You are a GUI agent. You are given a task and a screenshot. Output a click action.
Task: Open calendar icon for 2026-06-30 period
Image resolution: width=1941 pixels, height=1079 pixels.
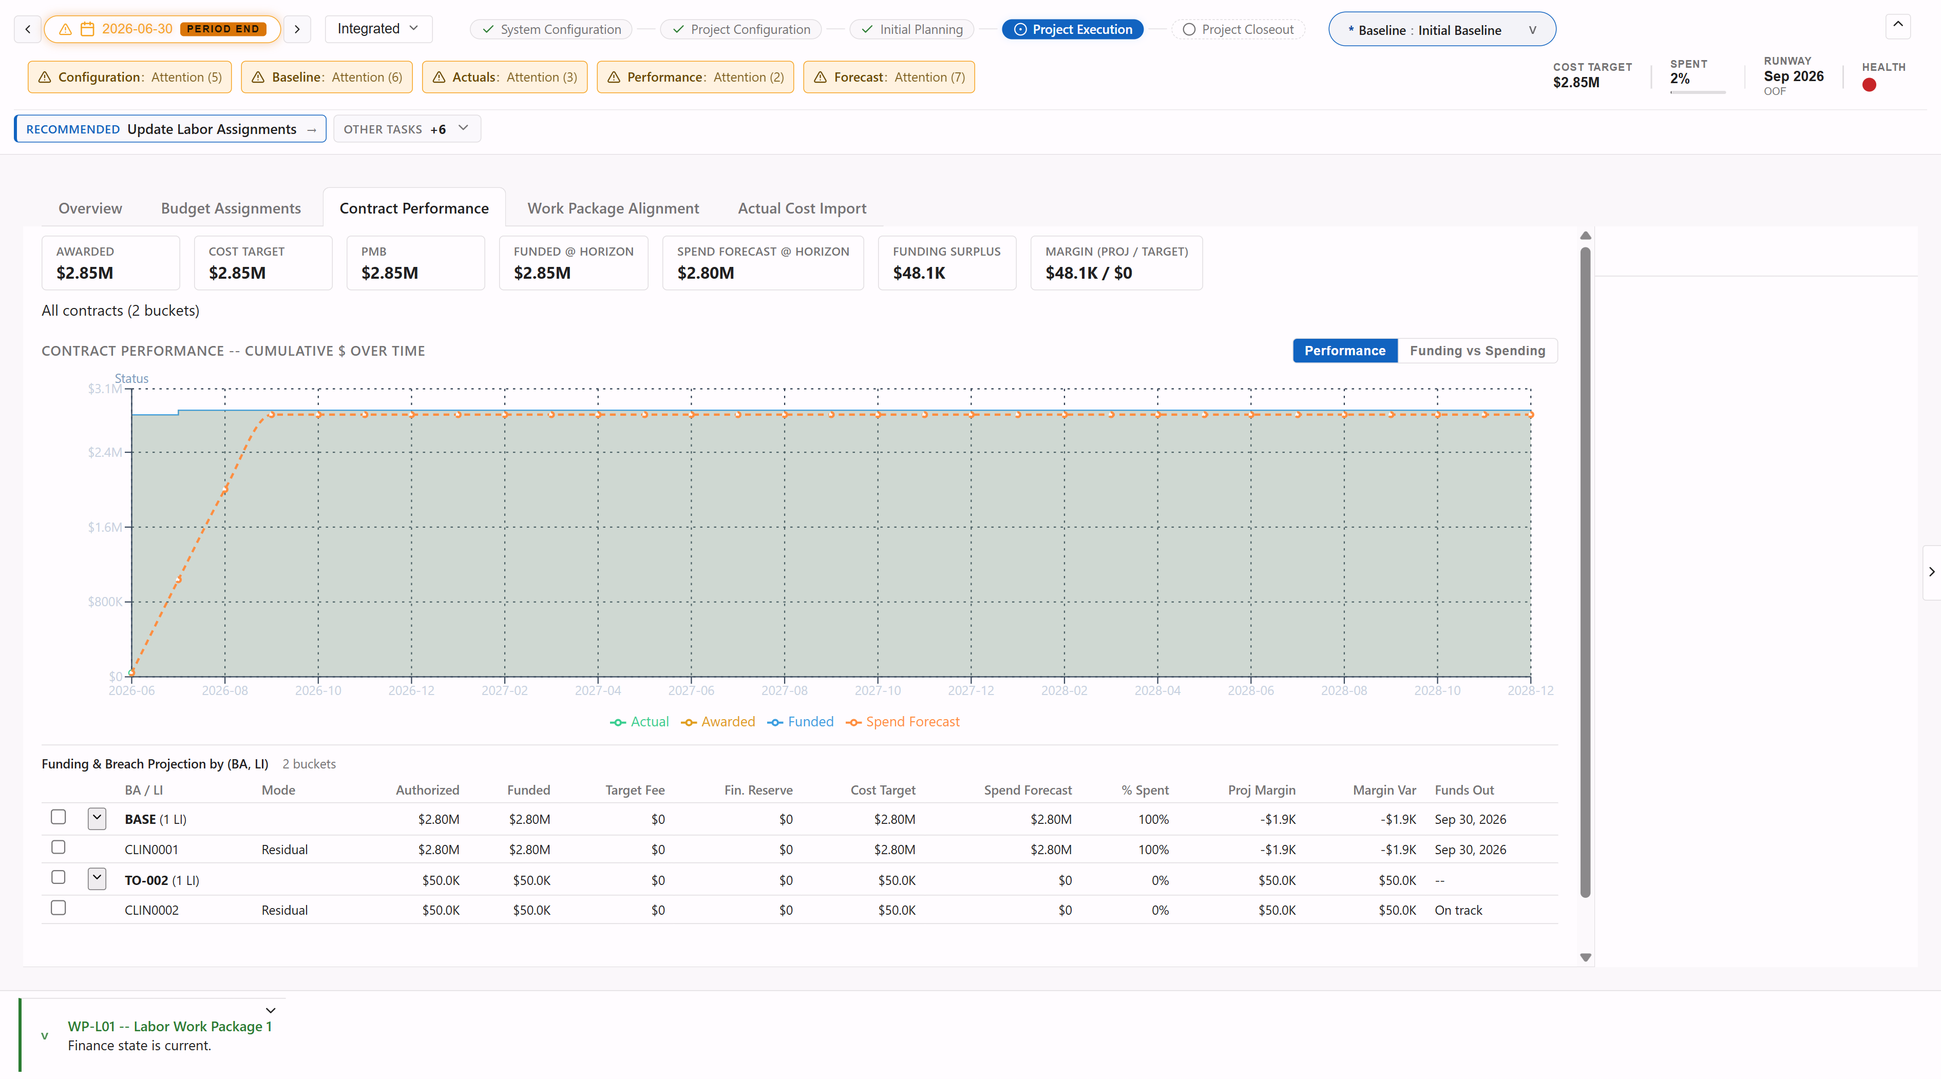click(x=87, y=29)
